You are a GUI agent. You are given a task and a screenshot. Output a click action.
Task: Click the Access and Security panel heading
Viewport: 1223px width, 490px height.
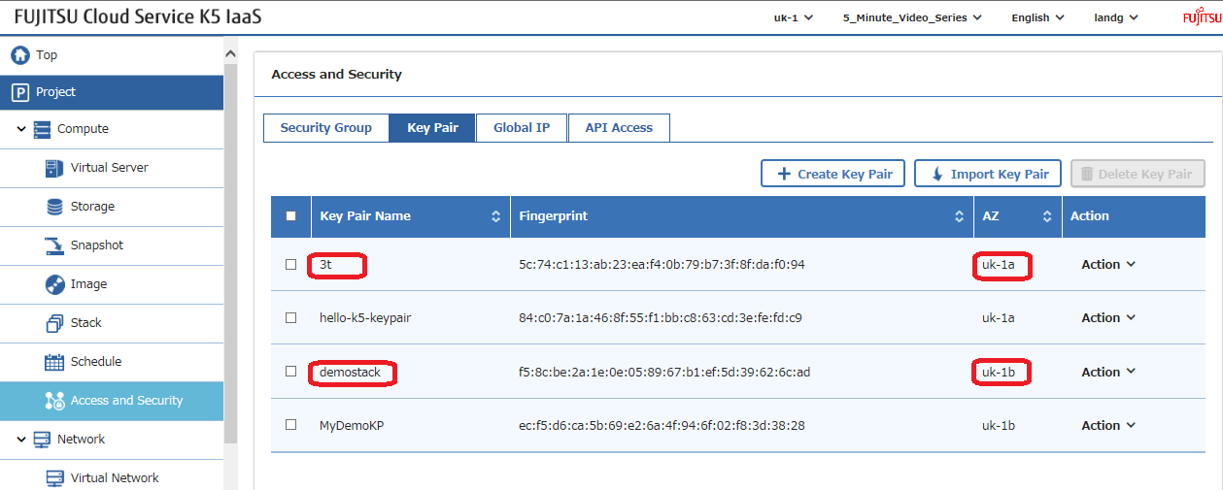336,74
